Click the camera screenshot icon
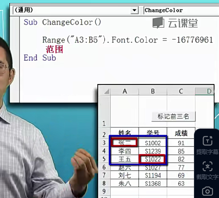 tap(207, 191)
